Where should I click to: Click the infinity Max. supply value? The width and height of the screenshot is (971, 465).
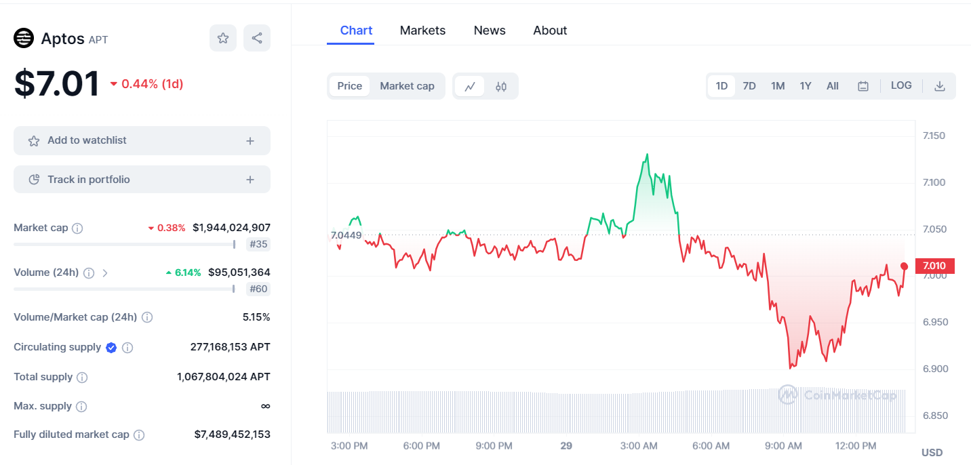[x=265, y=406]
